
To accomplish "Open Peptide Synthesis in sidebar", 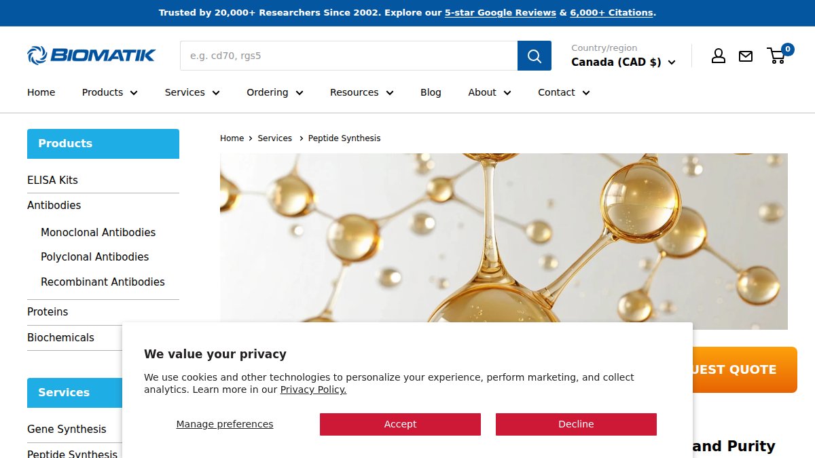I will coord(72,453).
